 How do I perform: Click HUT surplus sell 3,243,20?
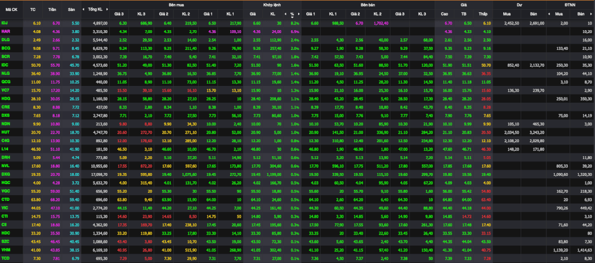point(536,132)
